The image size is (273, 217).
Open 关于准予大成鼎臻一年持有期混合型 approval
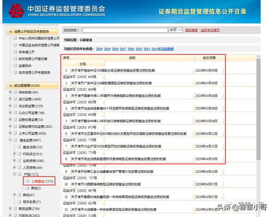pos(114,209)
